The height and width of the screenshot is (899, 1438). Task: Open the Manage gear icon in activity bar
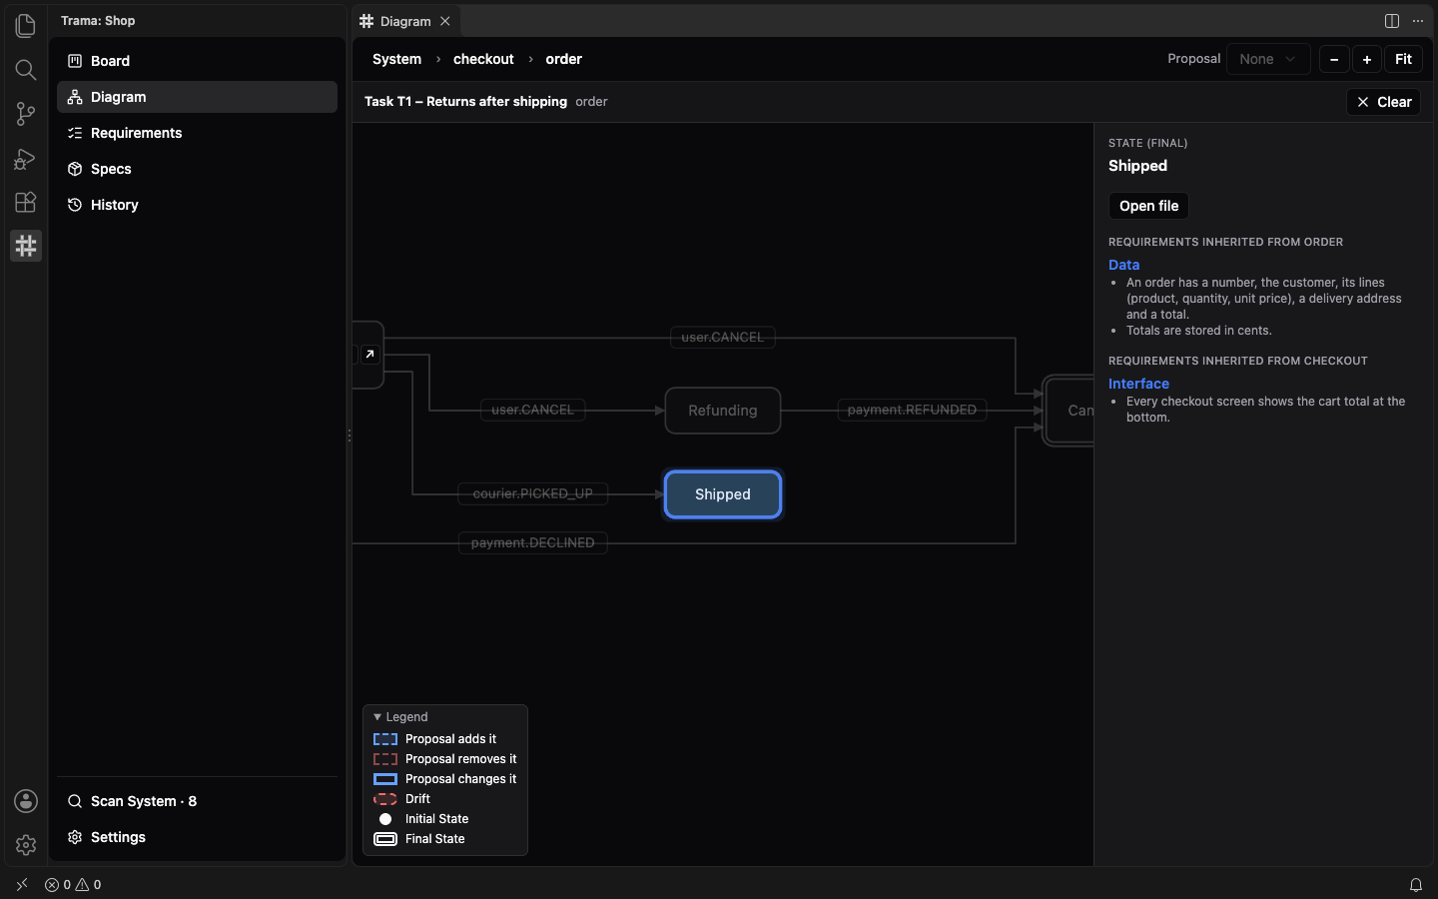26,845
